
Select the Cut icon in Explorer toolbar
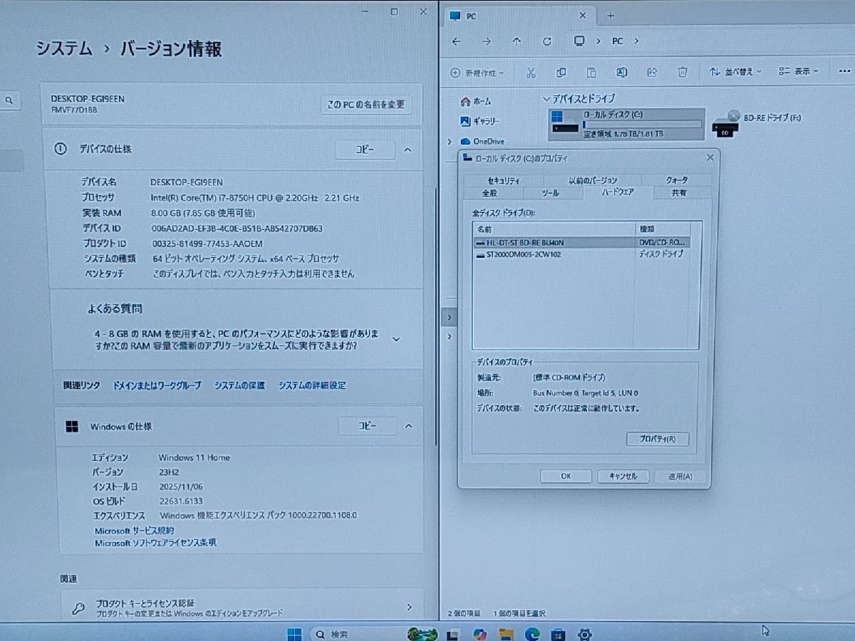pos(531,72)
